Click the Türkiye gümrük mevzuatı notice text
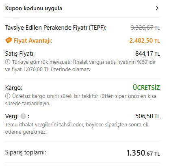This screenshot has width=171, height=167. (x=80, y=65)
